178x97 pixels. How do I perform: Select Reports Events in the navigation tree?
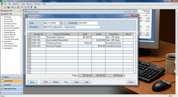tap(9, 37)
